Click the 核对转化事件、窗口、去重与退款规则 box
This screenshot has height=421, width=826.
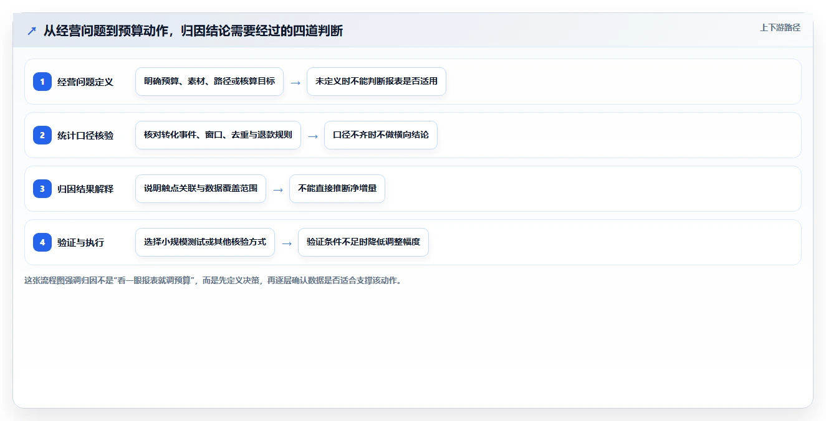[x=218, y=135]
